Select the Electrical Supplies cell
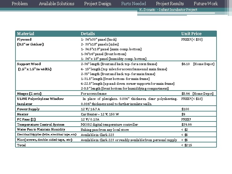This screenshot has width=232, height=174. click(47, 134)
